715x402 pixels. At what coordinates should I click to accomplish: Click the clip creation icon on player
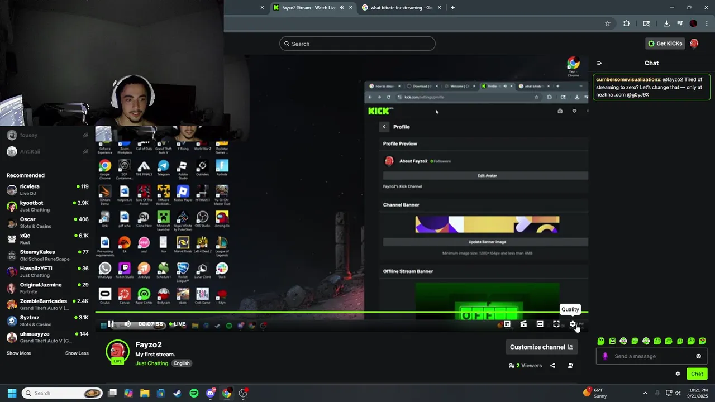(523, 324)
